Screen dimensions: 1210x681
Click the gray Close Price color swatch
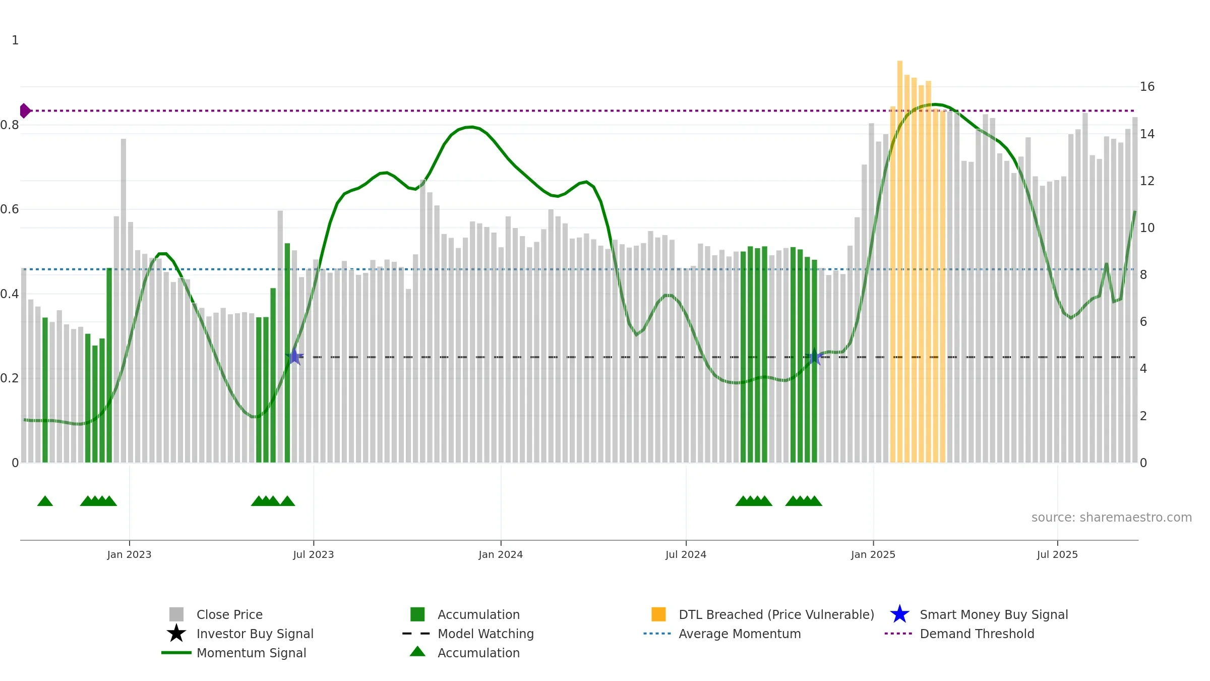point(176,614)
